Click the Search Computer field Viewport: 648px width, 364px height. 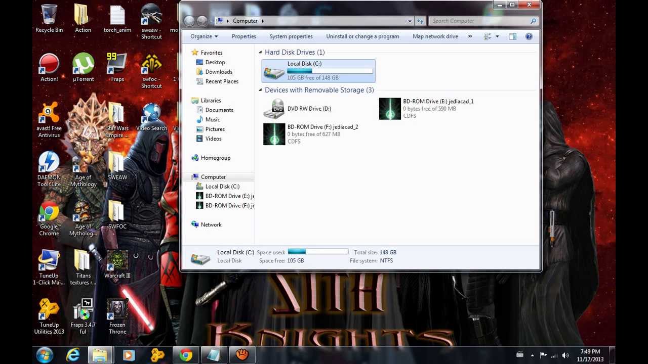click(x=483, y=21)
